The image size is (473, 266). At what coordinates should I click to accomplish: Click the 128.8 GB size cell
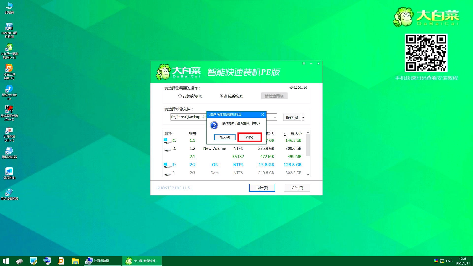click(x=292, y=165)
